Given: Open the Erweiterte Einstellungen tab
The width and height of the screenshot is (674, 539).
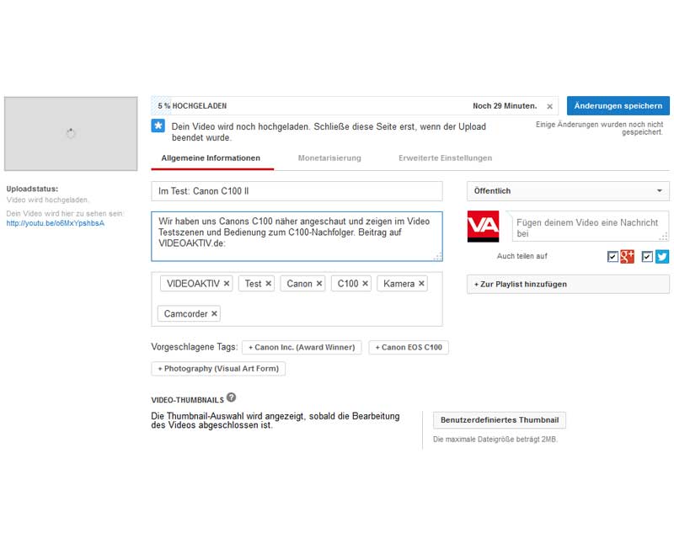Looking at the screenshot, I should click(x=446, y=158).
